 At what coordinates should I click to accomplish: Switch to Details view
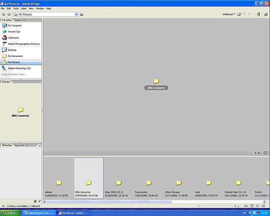pyautogui.click(x=258, y=206)
